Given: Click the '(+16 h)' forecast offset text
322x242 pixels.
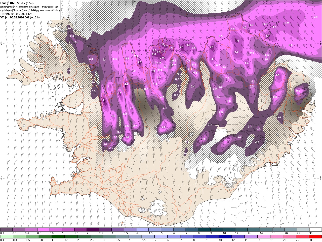Looking at the screenshot, I should (x=35, y=17).
